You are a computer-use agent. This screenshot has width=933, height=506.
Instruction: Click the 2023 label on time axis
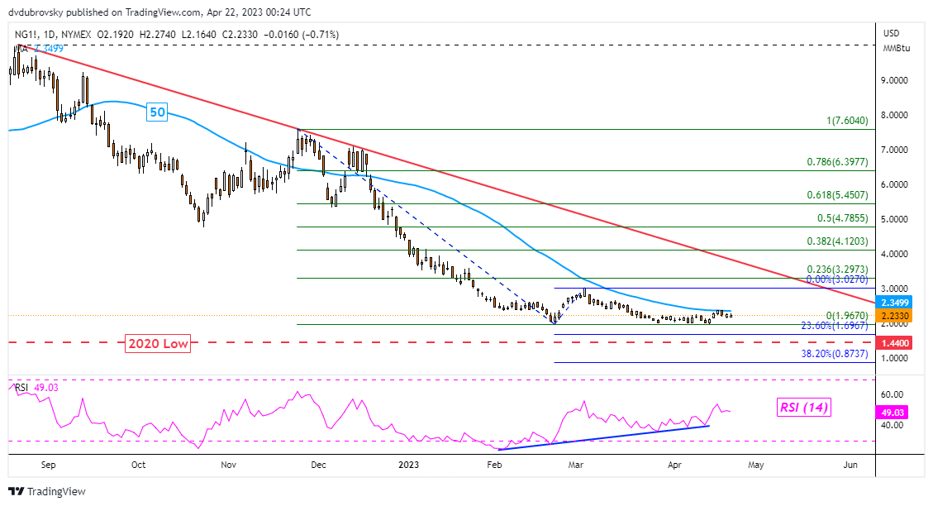[x=408, y=465]
